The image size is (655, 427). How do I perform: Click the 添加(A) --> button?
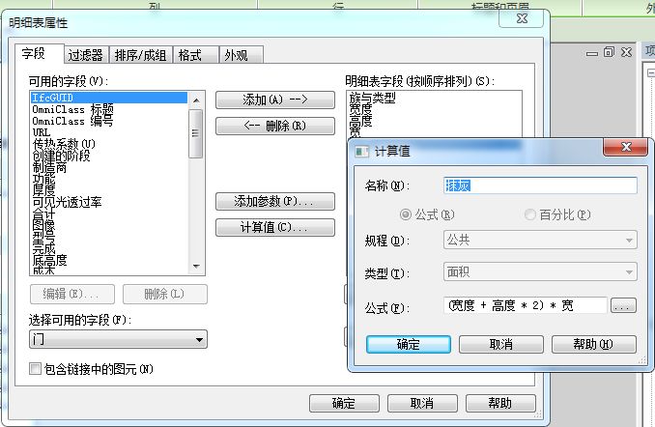coord(275,100)
